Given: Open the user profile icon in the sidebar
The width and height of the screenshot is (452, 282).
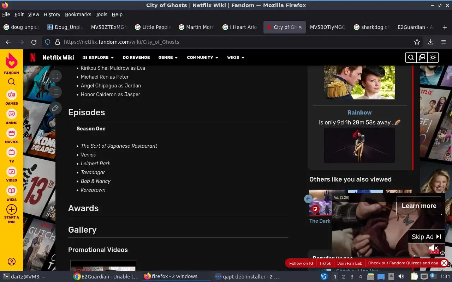Looking at the screenshot, I should pos(12,262).
